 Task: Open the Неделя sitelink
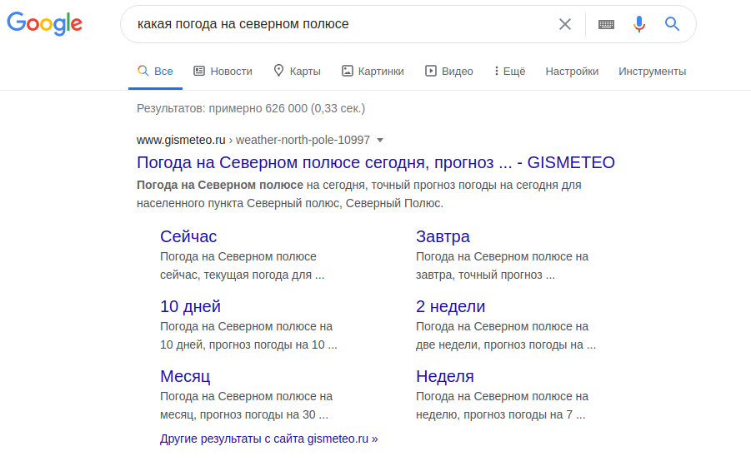click(445, 376)
